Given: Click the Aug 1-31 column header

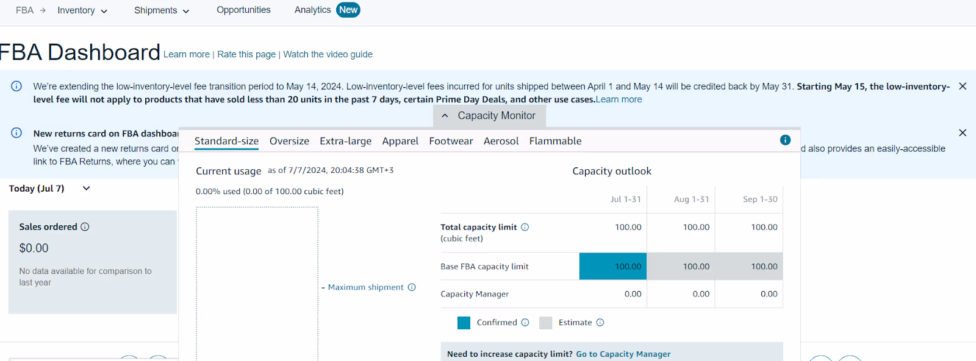Looking at the screenshot, I should 691,199.
